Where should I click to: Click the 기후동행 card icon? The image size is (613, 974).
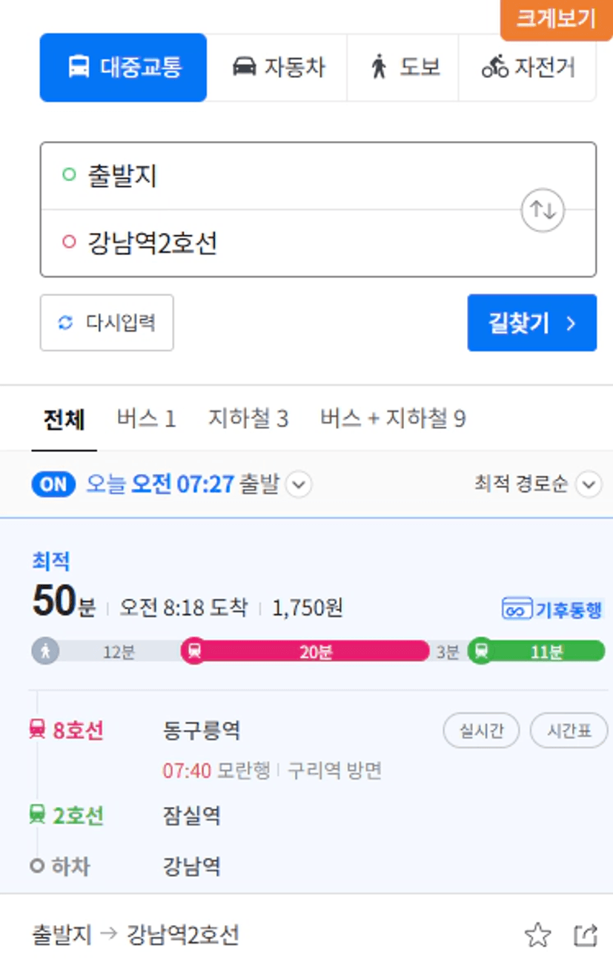pyautogui.click(x=517, y=610)
